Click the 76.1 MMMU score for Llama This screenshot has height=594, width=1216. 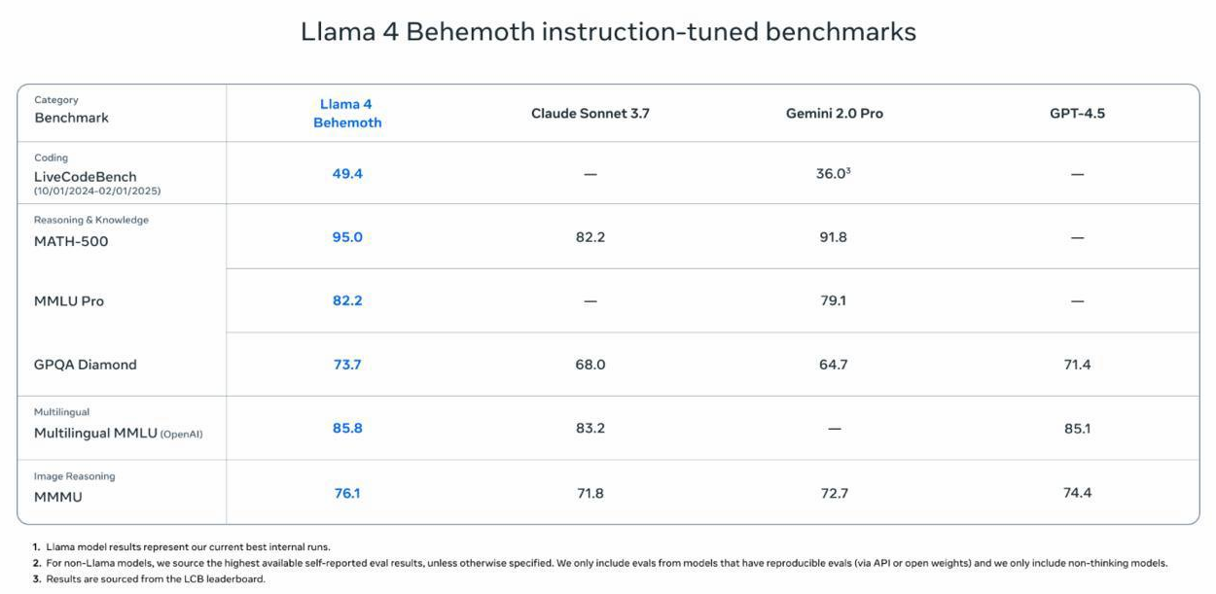347,493
